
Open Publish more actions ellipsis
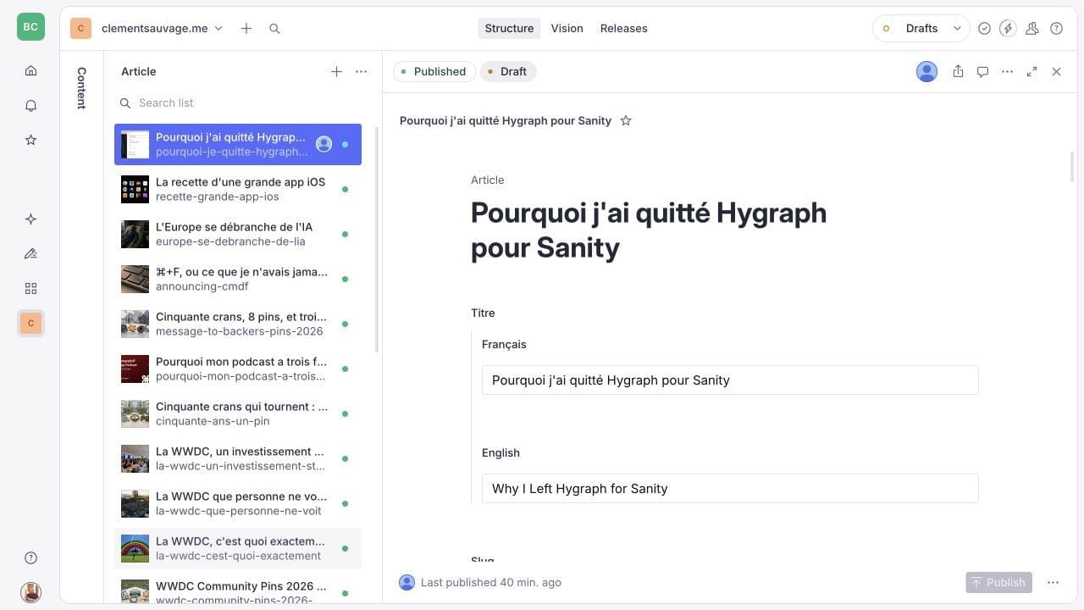(x=1053, y=582)
